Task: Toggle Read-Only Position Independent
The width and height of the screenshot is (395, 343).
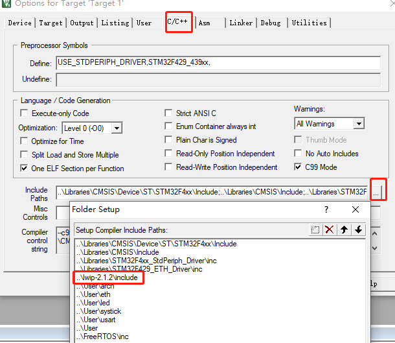Action: pyautogui.click(x=168, y=153)
